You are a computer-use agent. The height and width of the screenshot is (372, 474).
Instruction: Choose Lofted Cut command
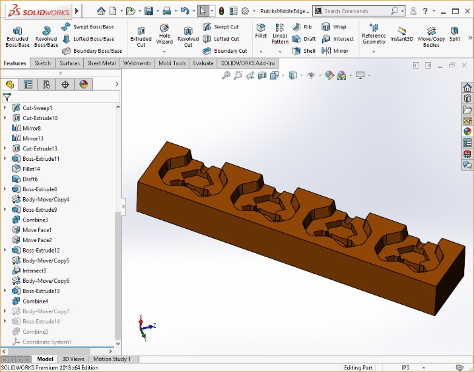(221, 39)
